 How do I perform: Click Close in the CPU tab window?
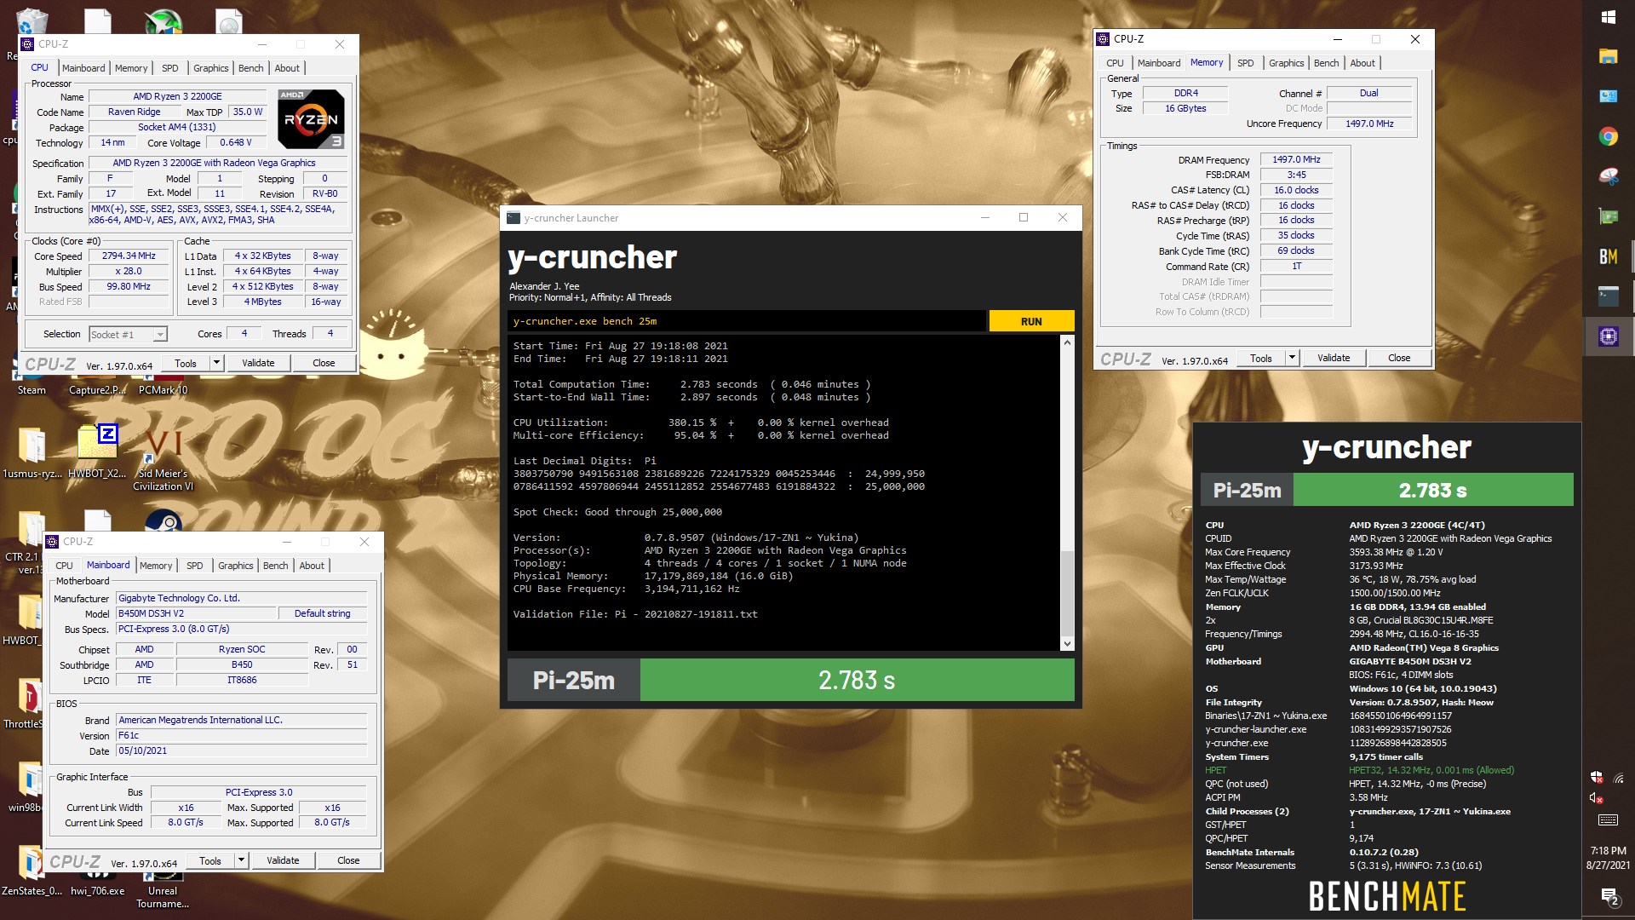click(x=324, y=363)
